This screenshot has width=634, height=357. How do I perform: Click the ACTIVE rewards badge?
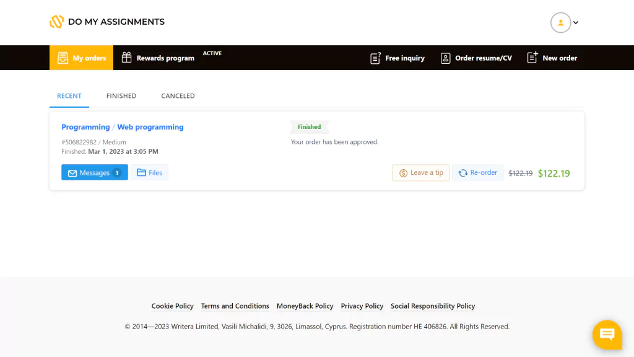pyautogui.click(x=212, y=53)
